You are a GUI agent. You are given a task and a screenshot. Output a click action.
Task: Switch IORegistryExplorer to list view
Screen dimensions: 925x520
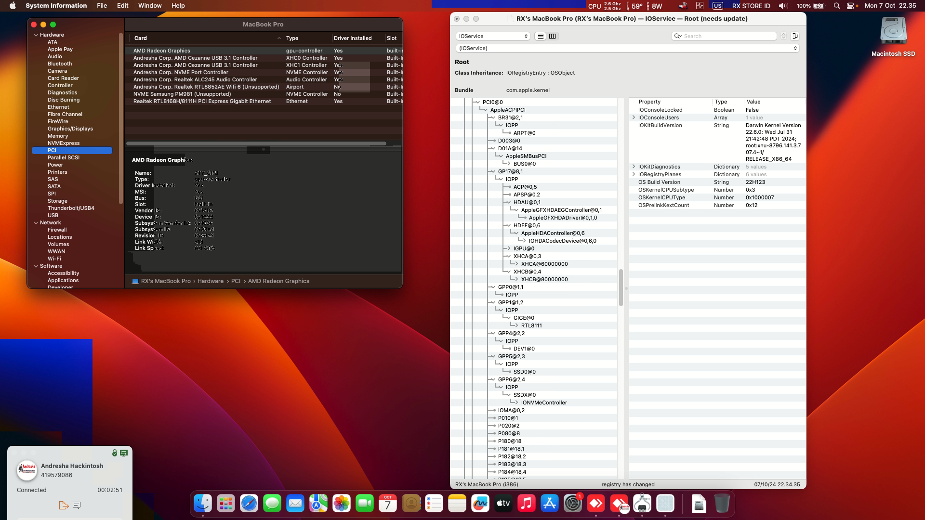[x=541, y=36]
